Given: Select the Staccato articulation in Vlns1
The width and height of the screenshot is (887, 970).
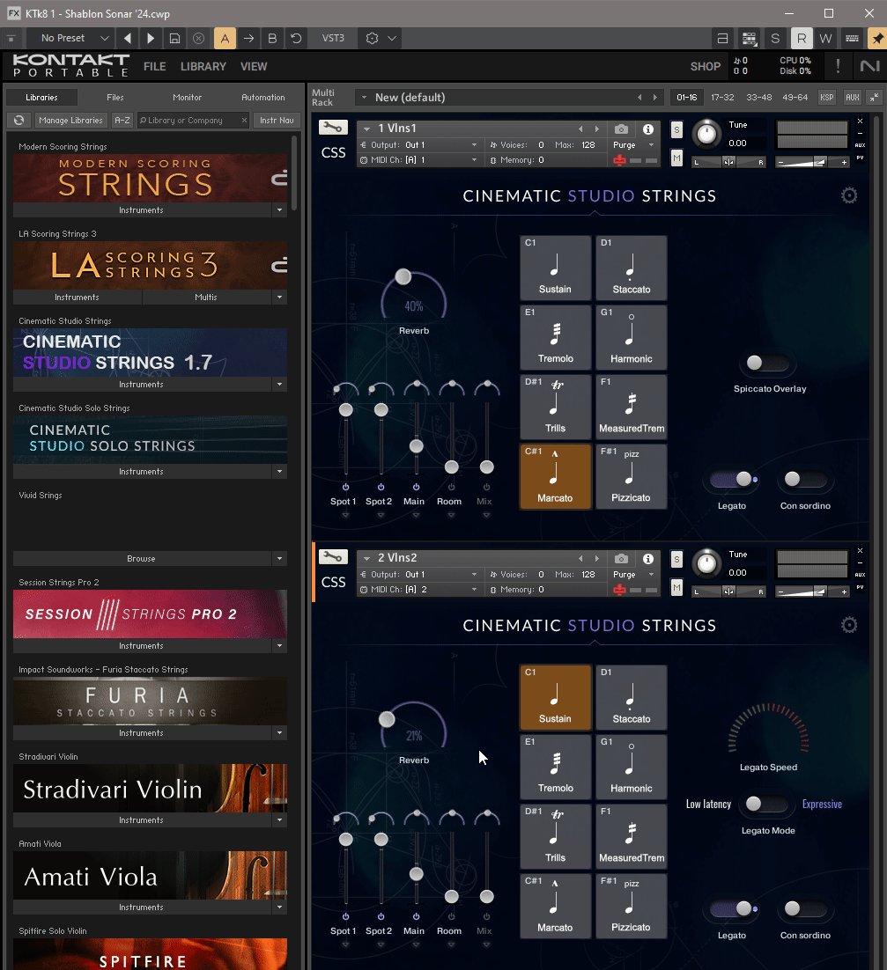Looking at the screenshot, I should (x=631, y=268).
